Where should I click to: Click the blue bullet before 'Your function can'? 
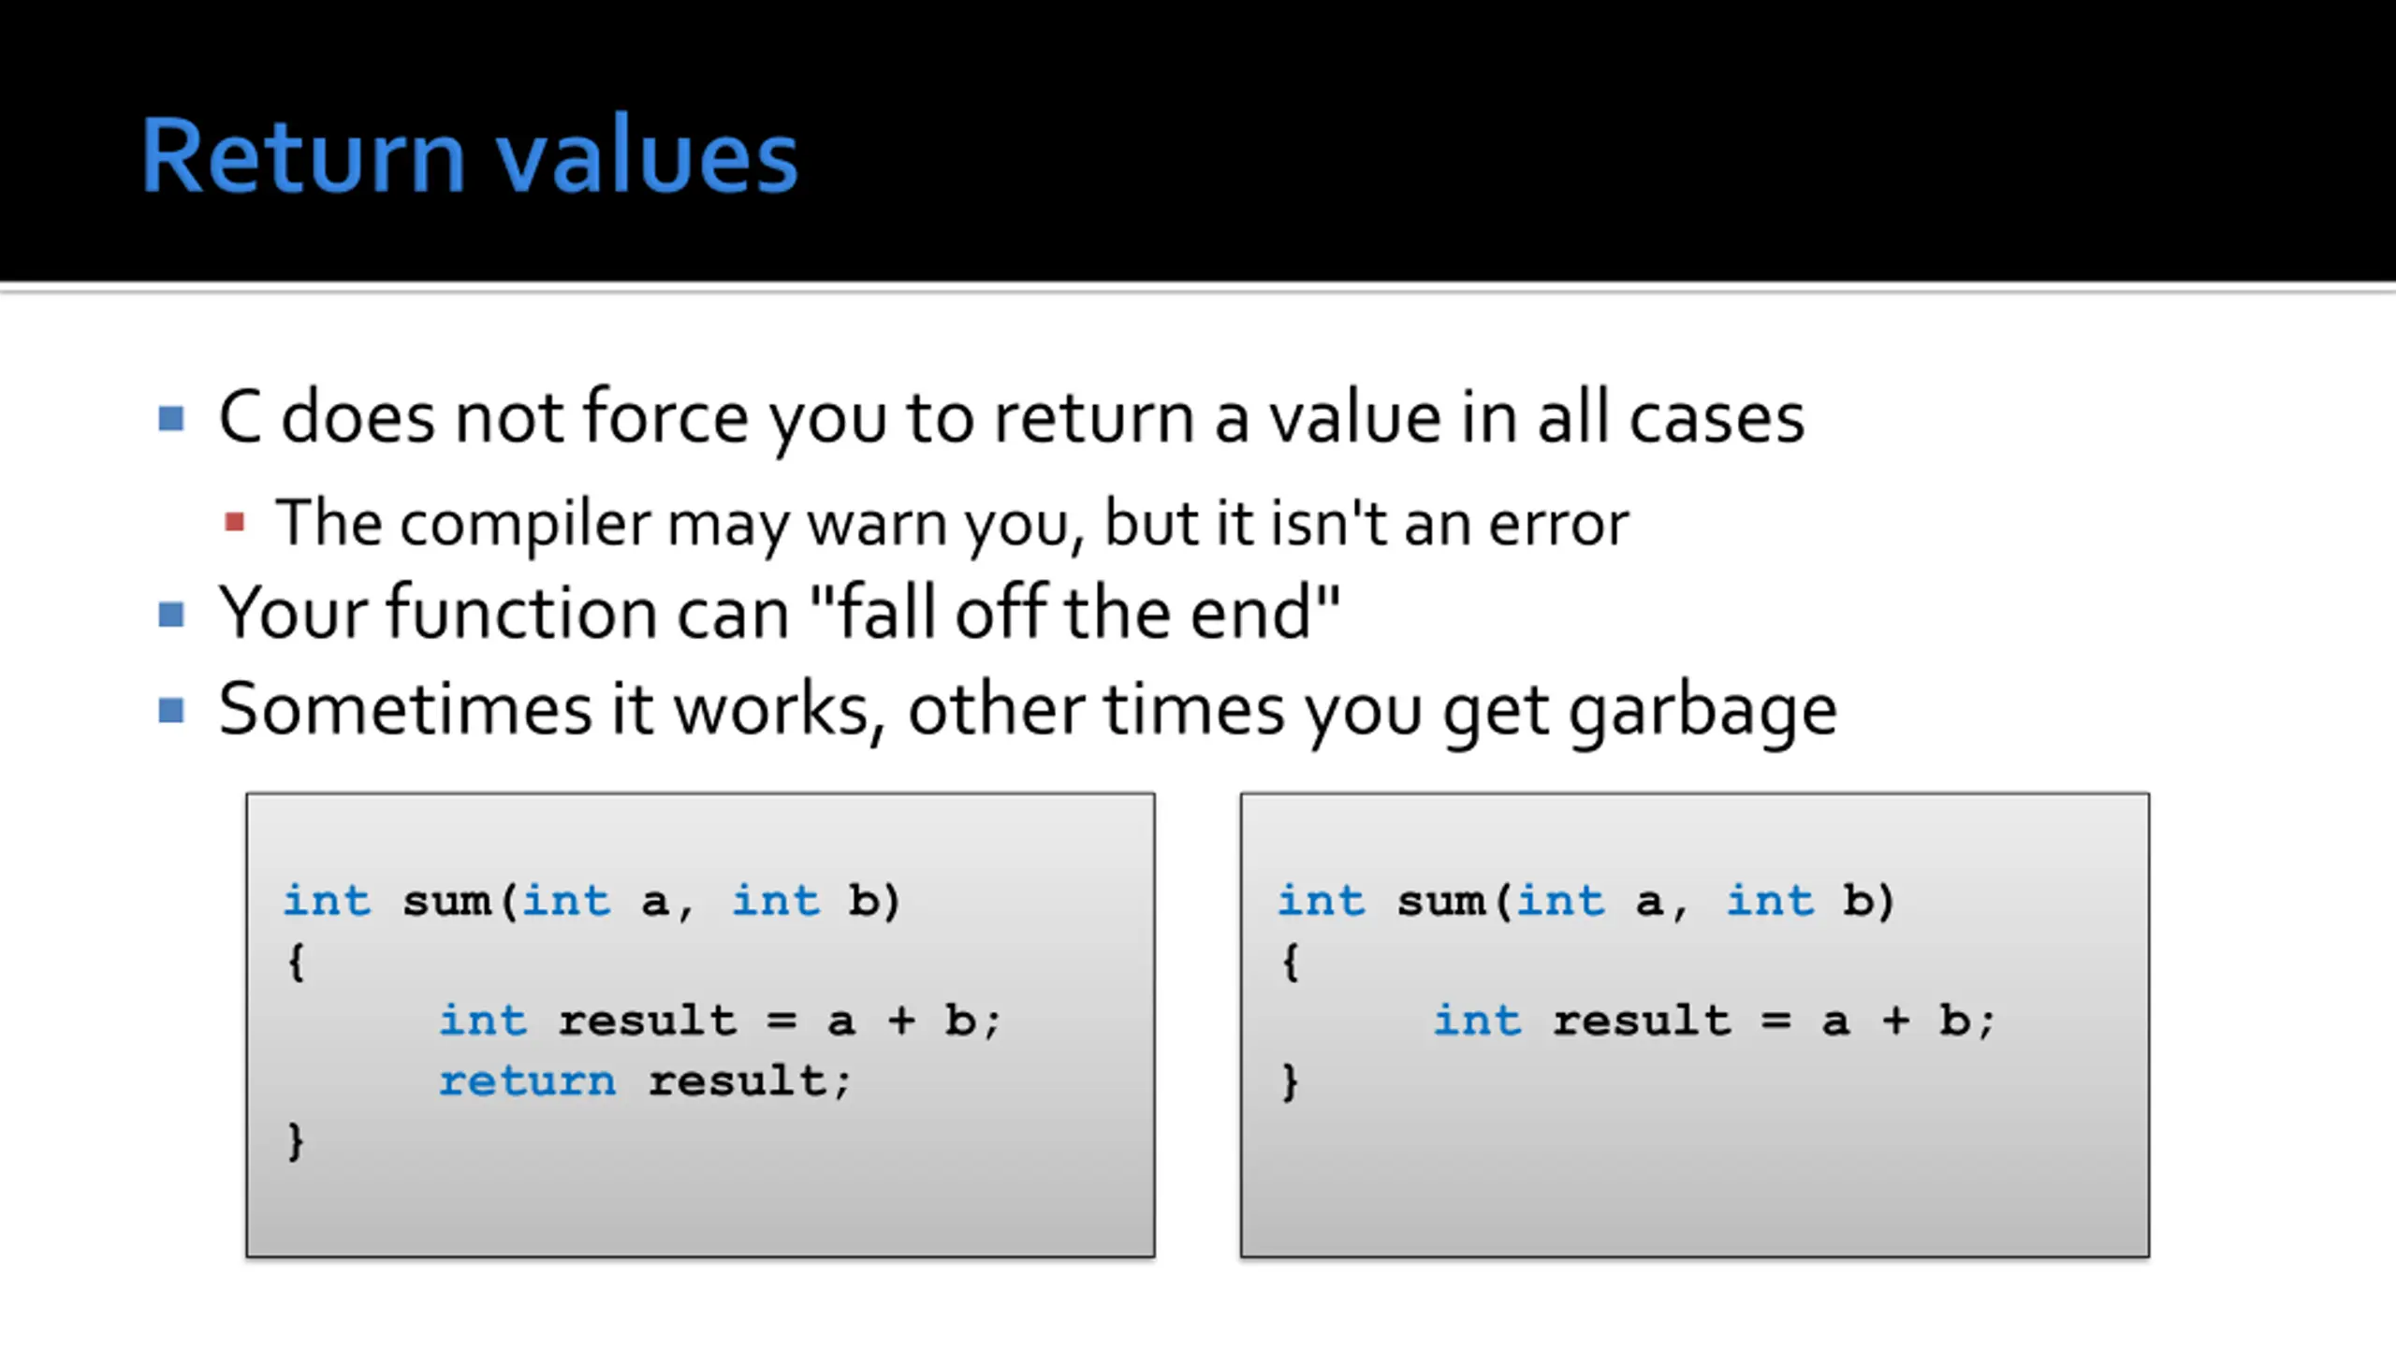pyautogui.click(x=171, y=615)
